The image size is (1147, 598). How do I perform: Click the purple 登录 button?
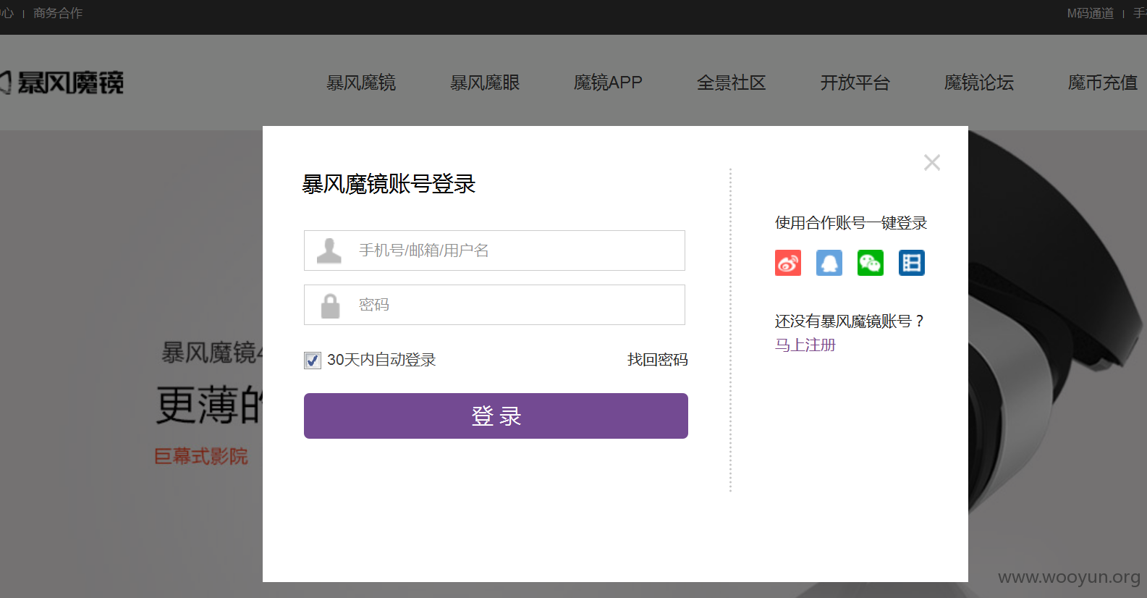coord(496,416)
